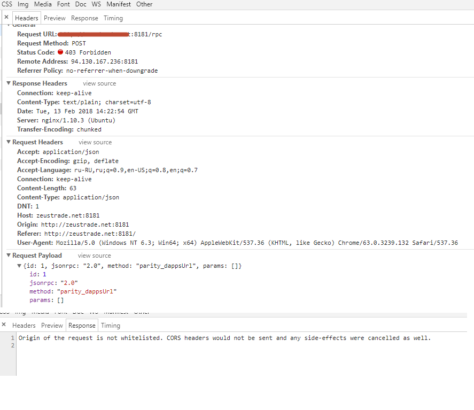Screen dimensions: 474x410
Task: Filter network requests by Doc
Action: (81, 4)
